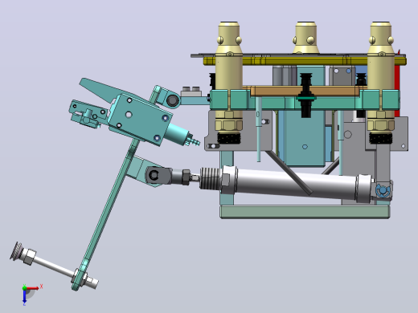Pick the ribbed bellows on cylinder rod
The width and height of the screenshot is (418, 313).
click(211, 179)
